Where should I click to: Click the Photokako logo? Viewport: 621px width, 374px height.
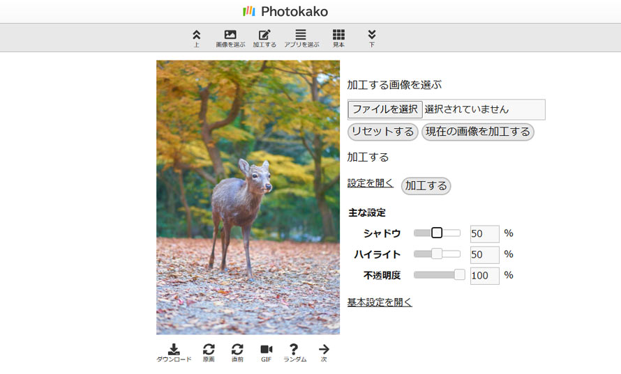click(x=285, y=11)
